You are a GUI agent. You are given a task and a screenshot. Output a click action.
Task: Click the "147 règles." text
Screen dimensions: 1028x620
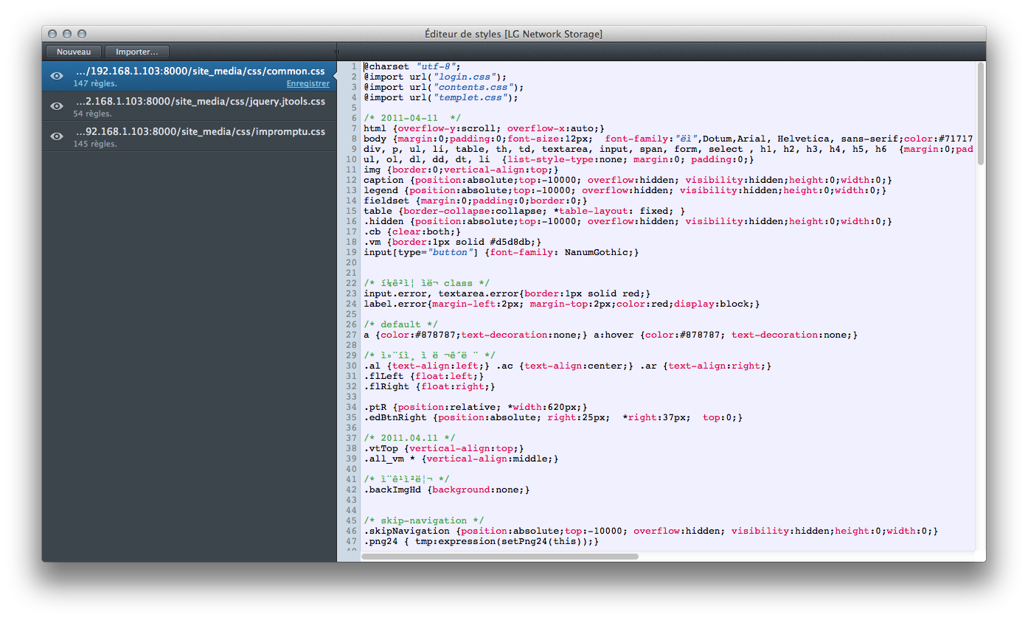coord(95,84)
